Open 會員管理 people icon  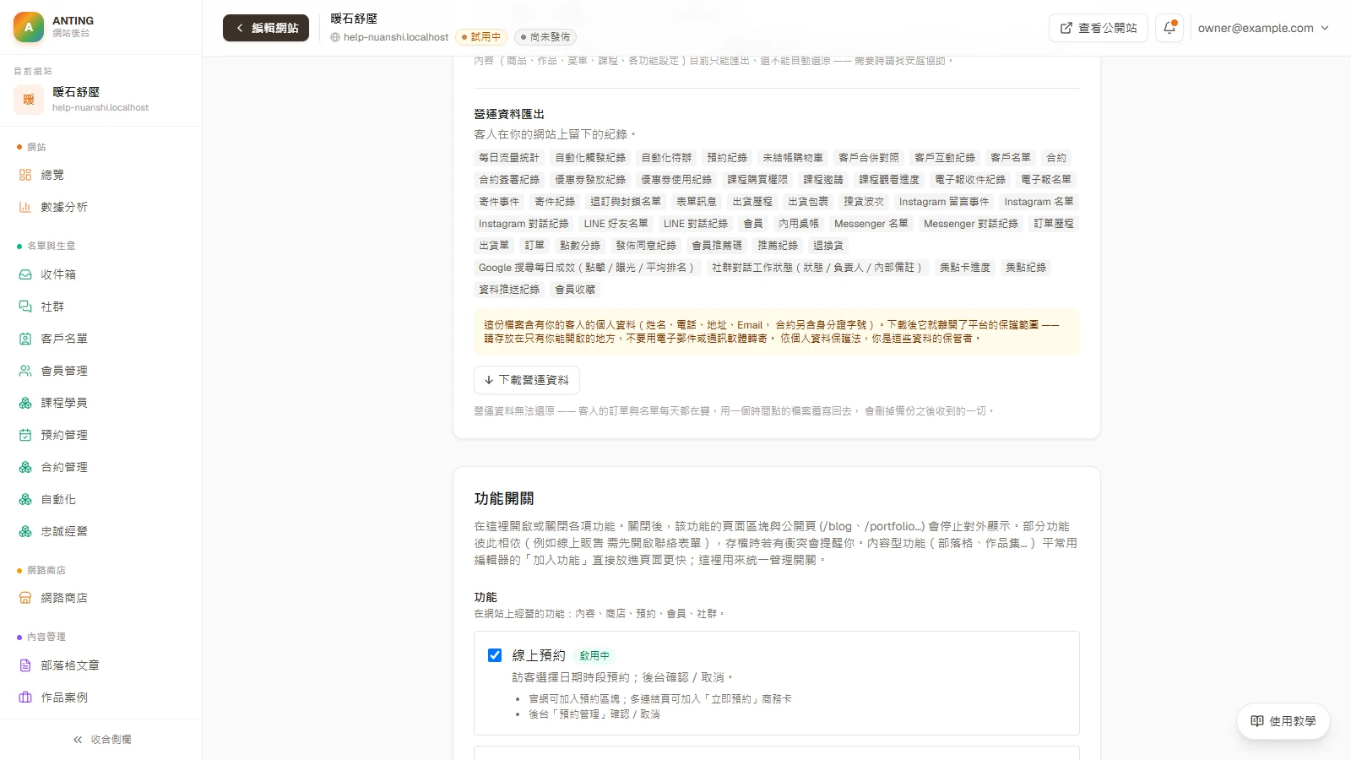tap(25, 371)
